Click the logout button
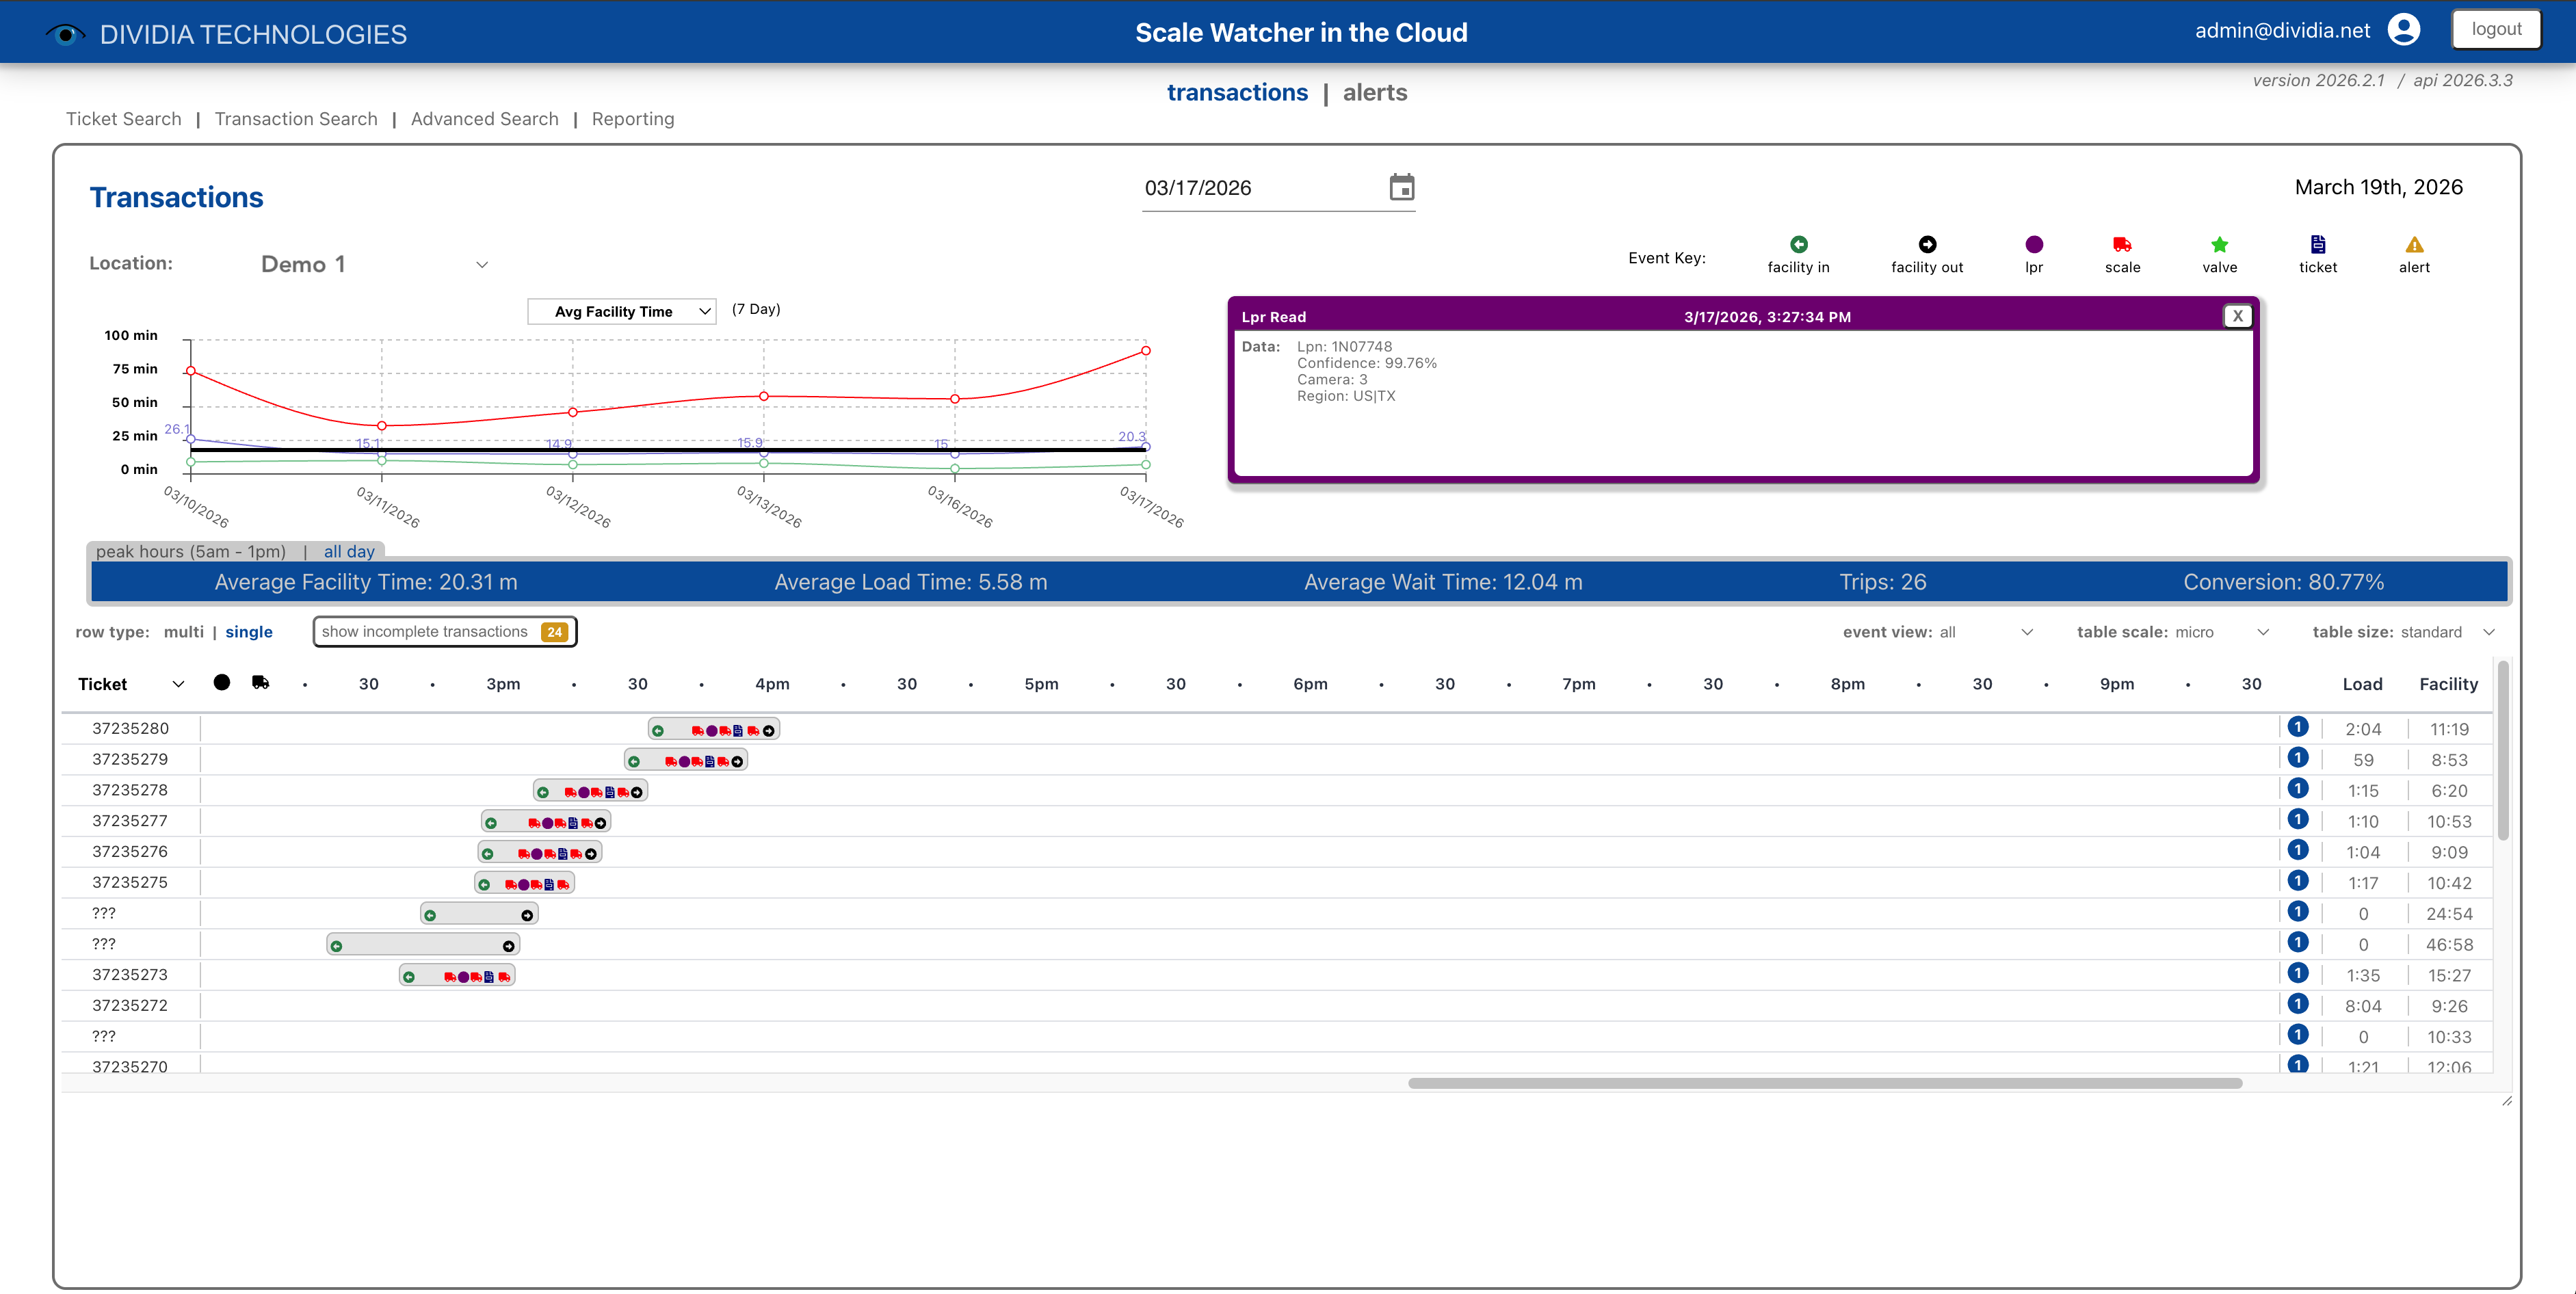Viewport: 2576px width, 1294px height. click(x=2497, y=29)
